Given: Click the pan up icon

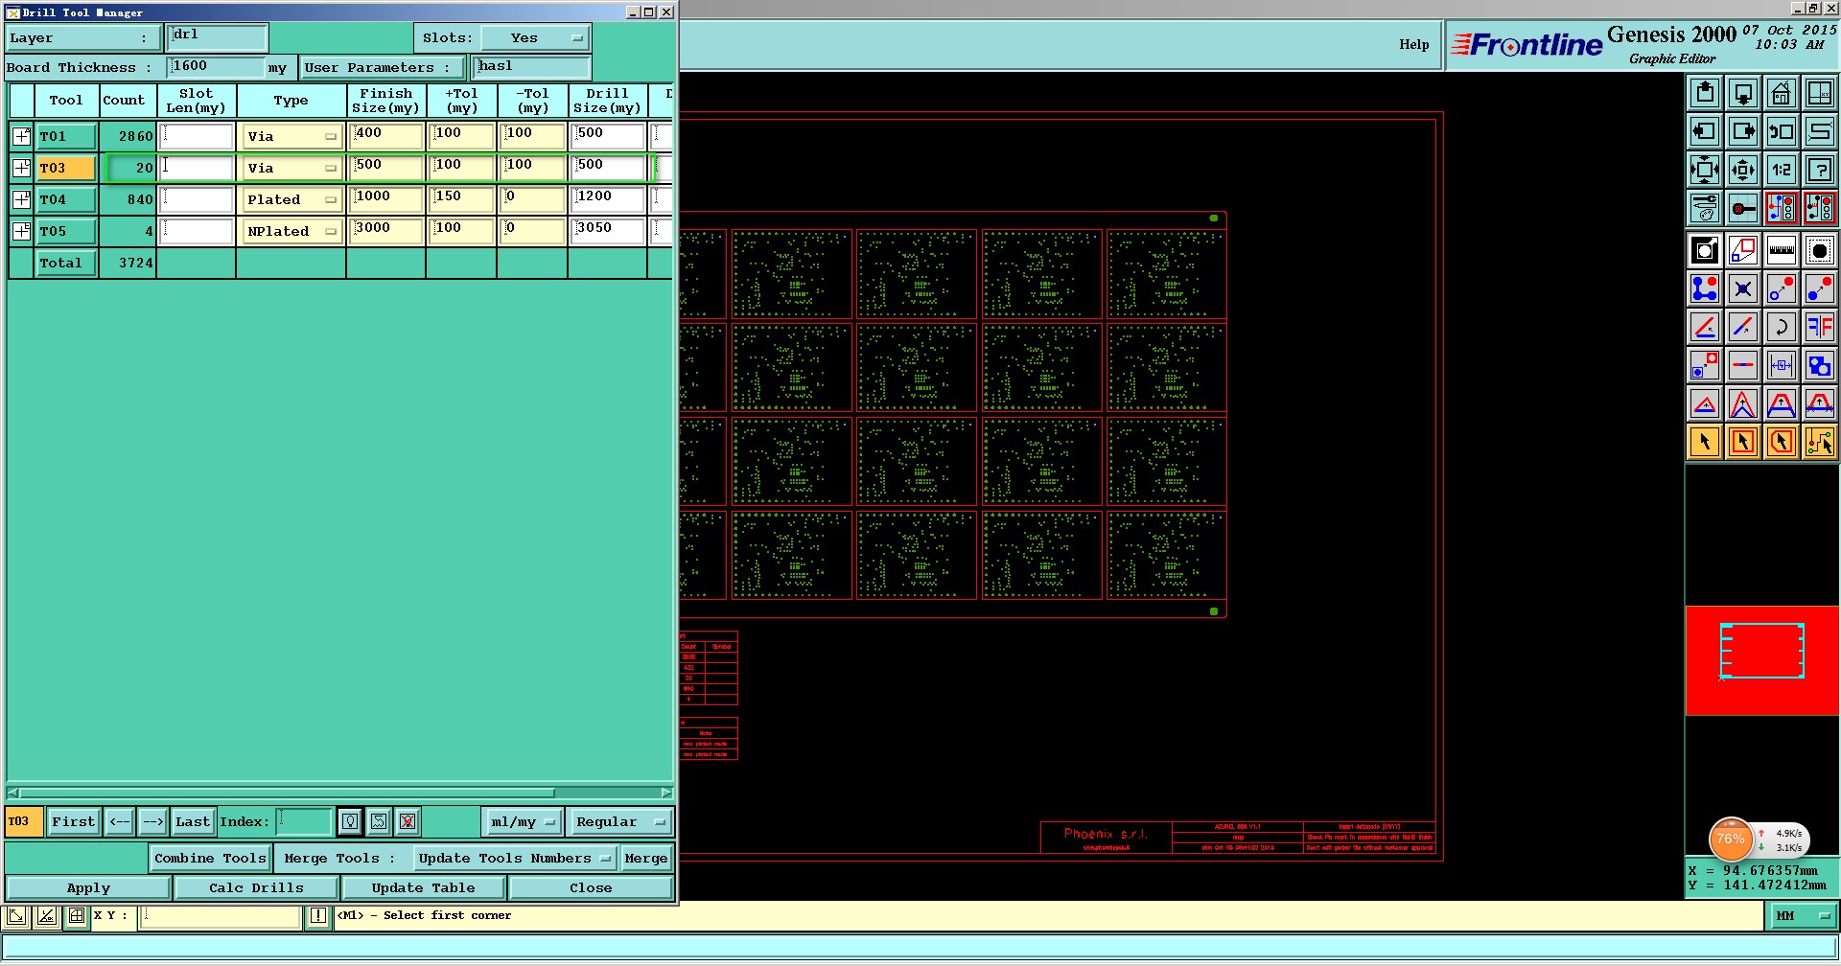Looking at the screenshot, I should (x=1705, y=93).
